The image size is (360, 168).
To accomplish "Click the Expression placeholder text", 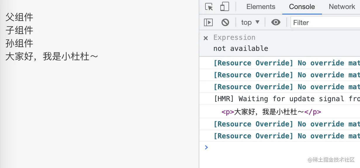I will [234, 37].
